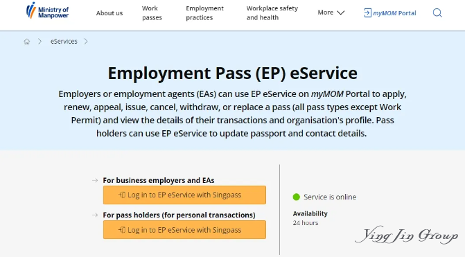The height and width of the screenshot is (257, 465).
Task: Click the chevron after the home breadcrumb
Action: (x=40, y=42)
